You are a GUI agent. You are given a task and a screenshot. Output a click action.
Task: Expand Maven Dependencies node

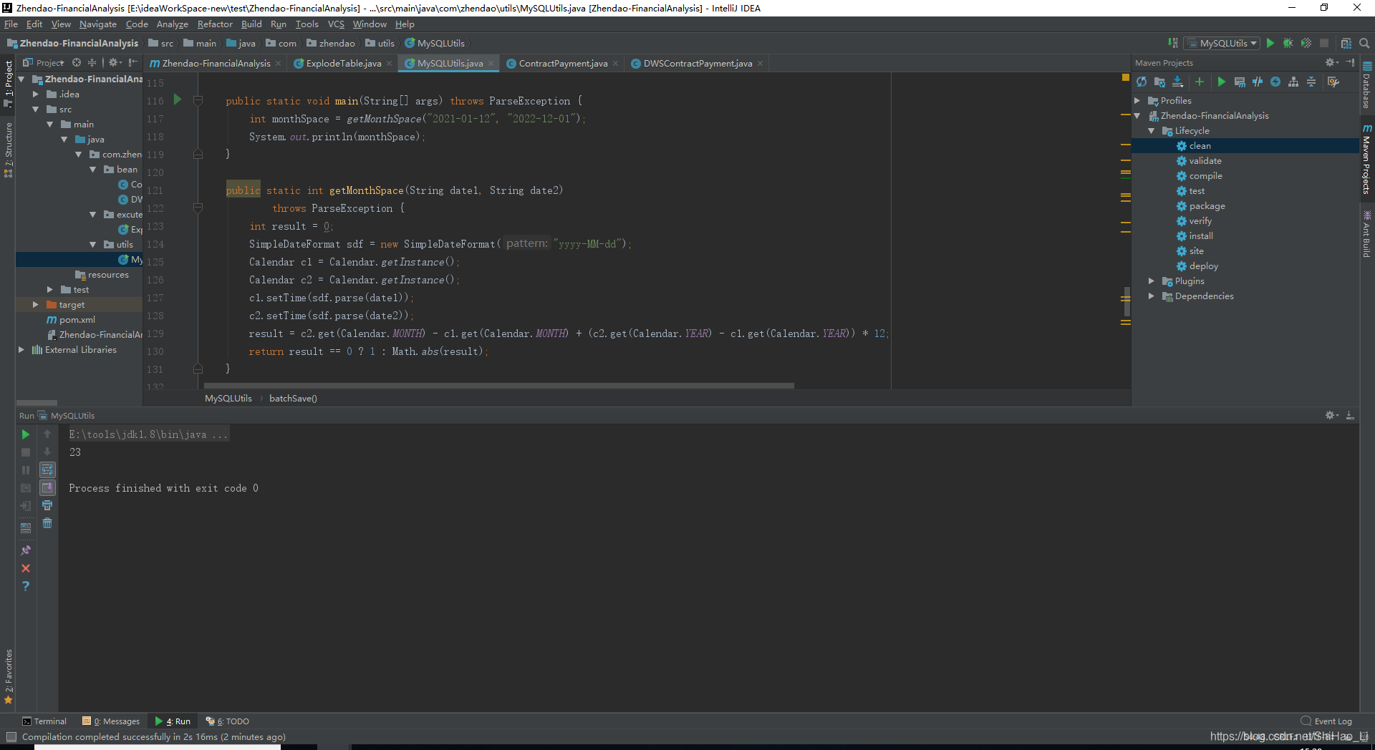1152,296
